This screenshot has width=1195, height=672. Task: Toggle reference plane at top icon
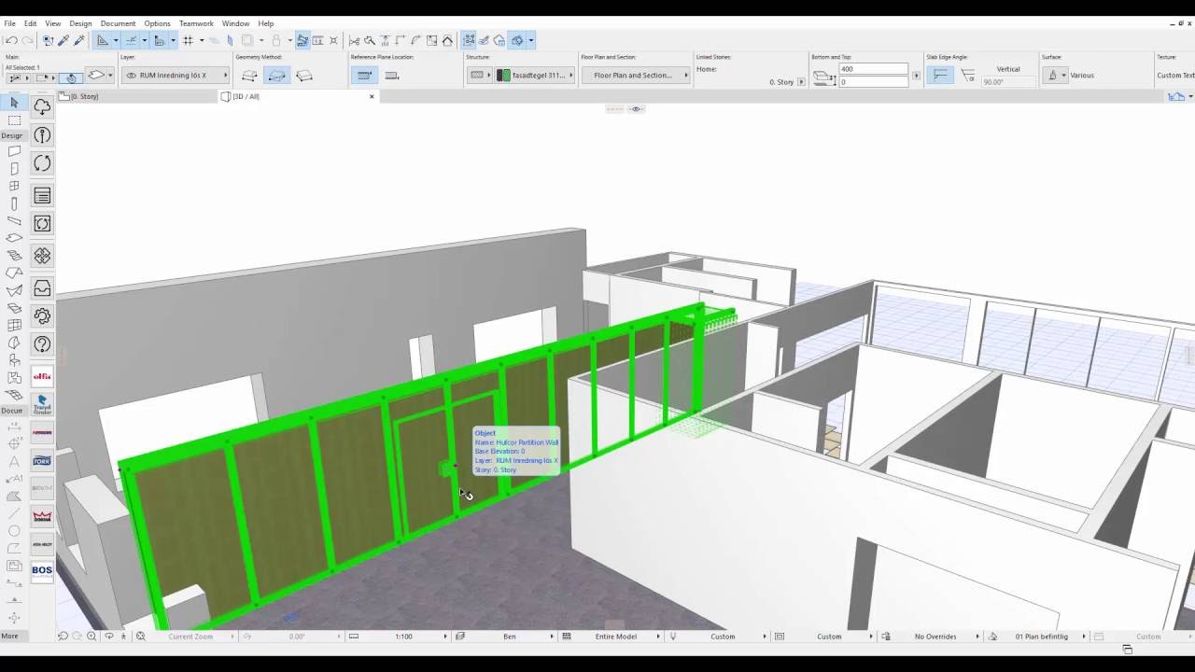[x=365, y=76]
